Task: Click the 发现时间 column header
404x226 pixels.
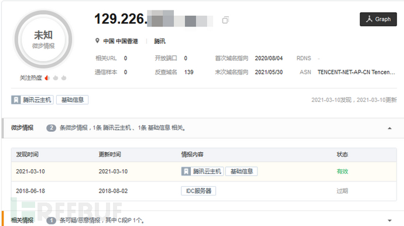Action: [x=28, y=155]
